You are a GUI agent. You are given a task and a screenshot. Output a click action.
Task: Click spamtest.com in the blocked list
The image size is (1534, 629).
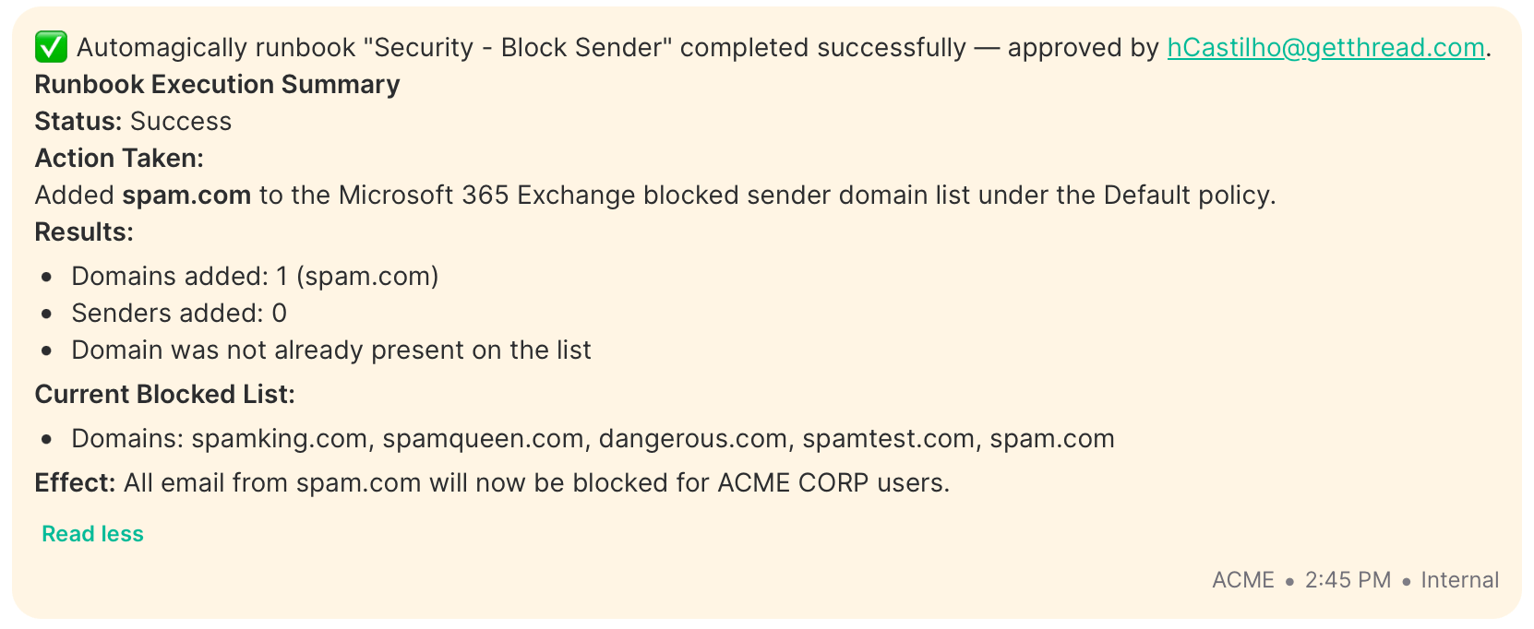coord(888,438)
